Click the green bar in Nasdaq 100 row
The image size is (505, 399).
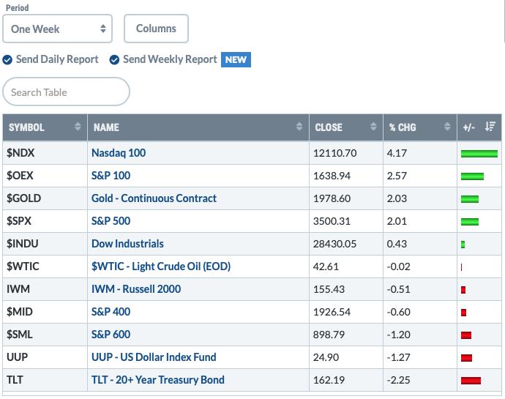point(479,154)
